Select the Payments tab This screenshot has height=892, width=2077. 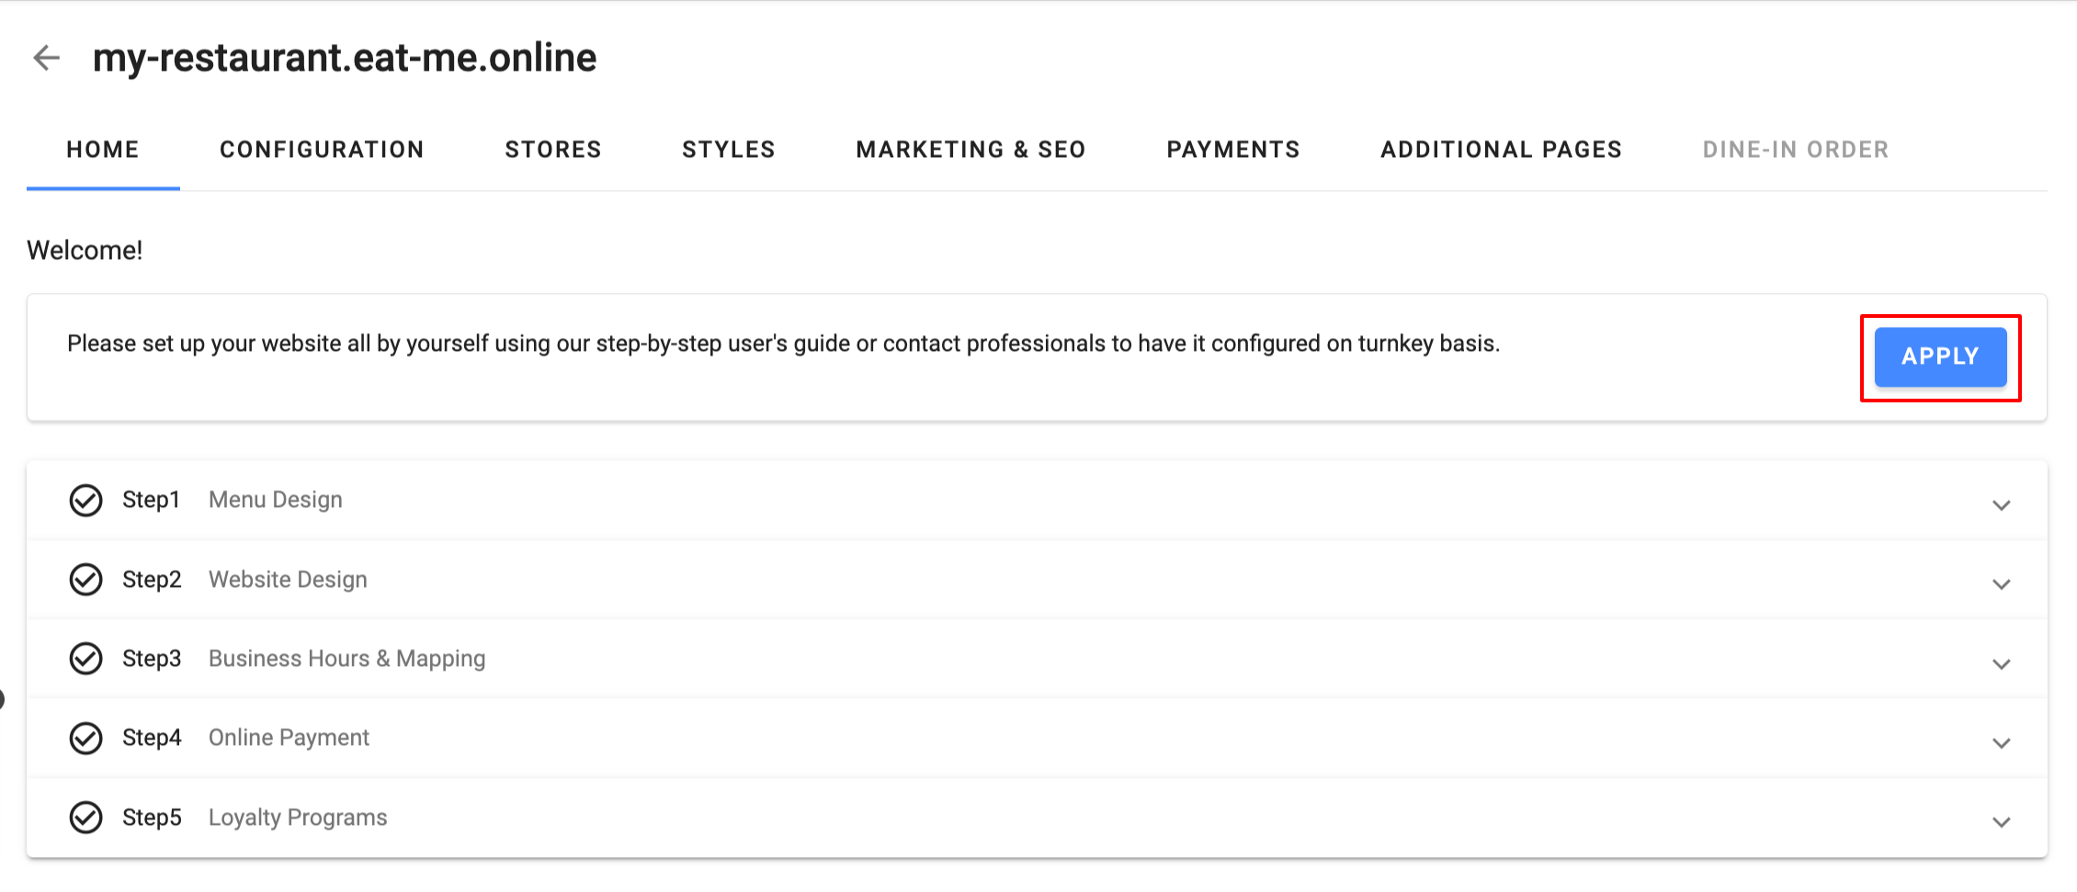1233,150
